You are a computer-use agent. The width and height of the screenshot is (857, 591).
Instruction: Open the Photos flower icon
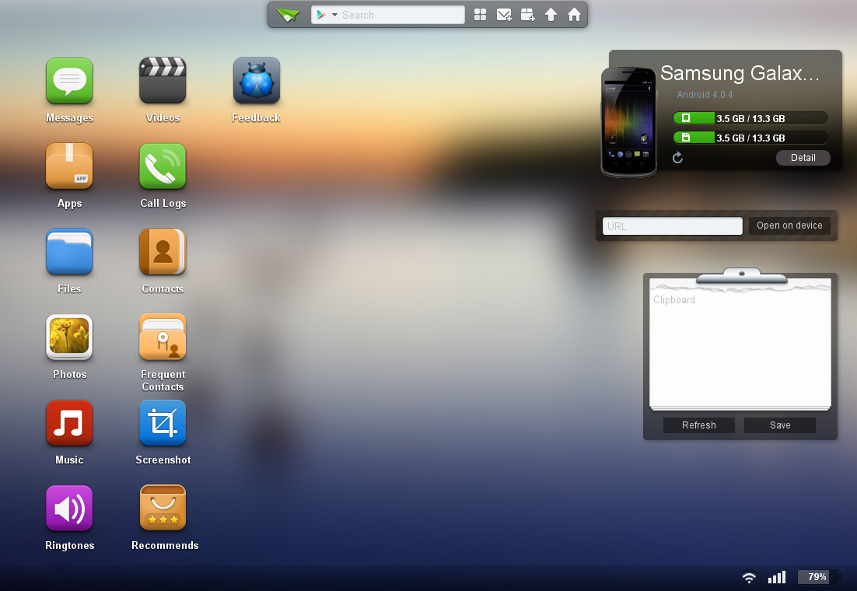click(69, 337)
